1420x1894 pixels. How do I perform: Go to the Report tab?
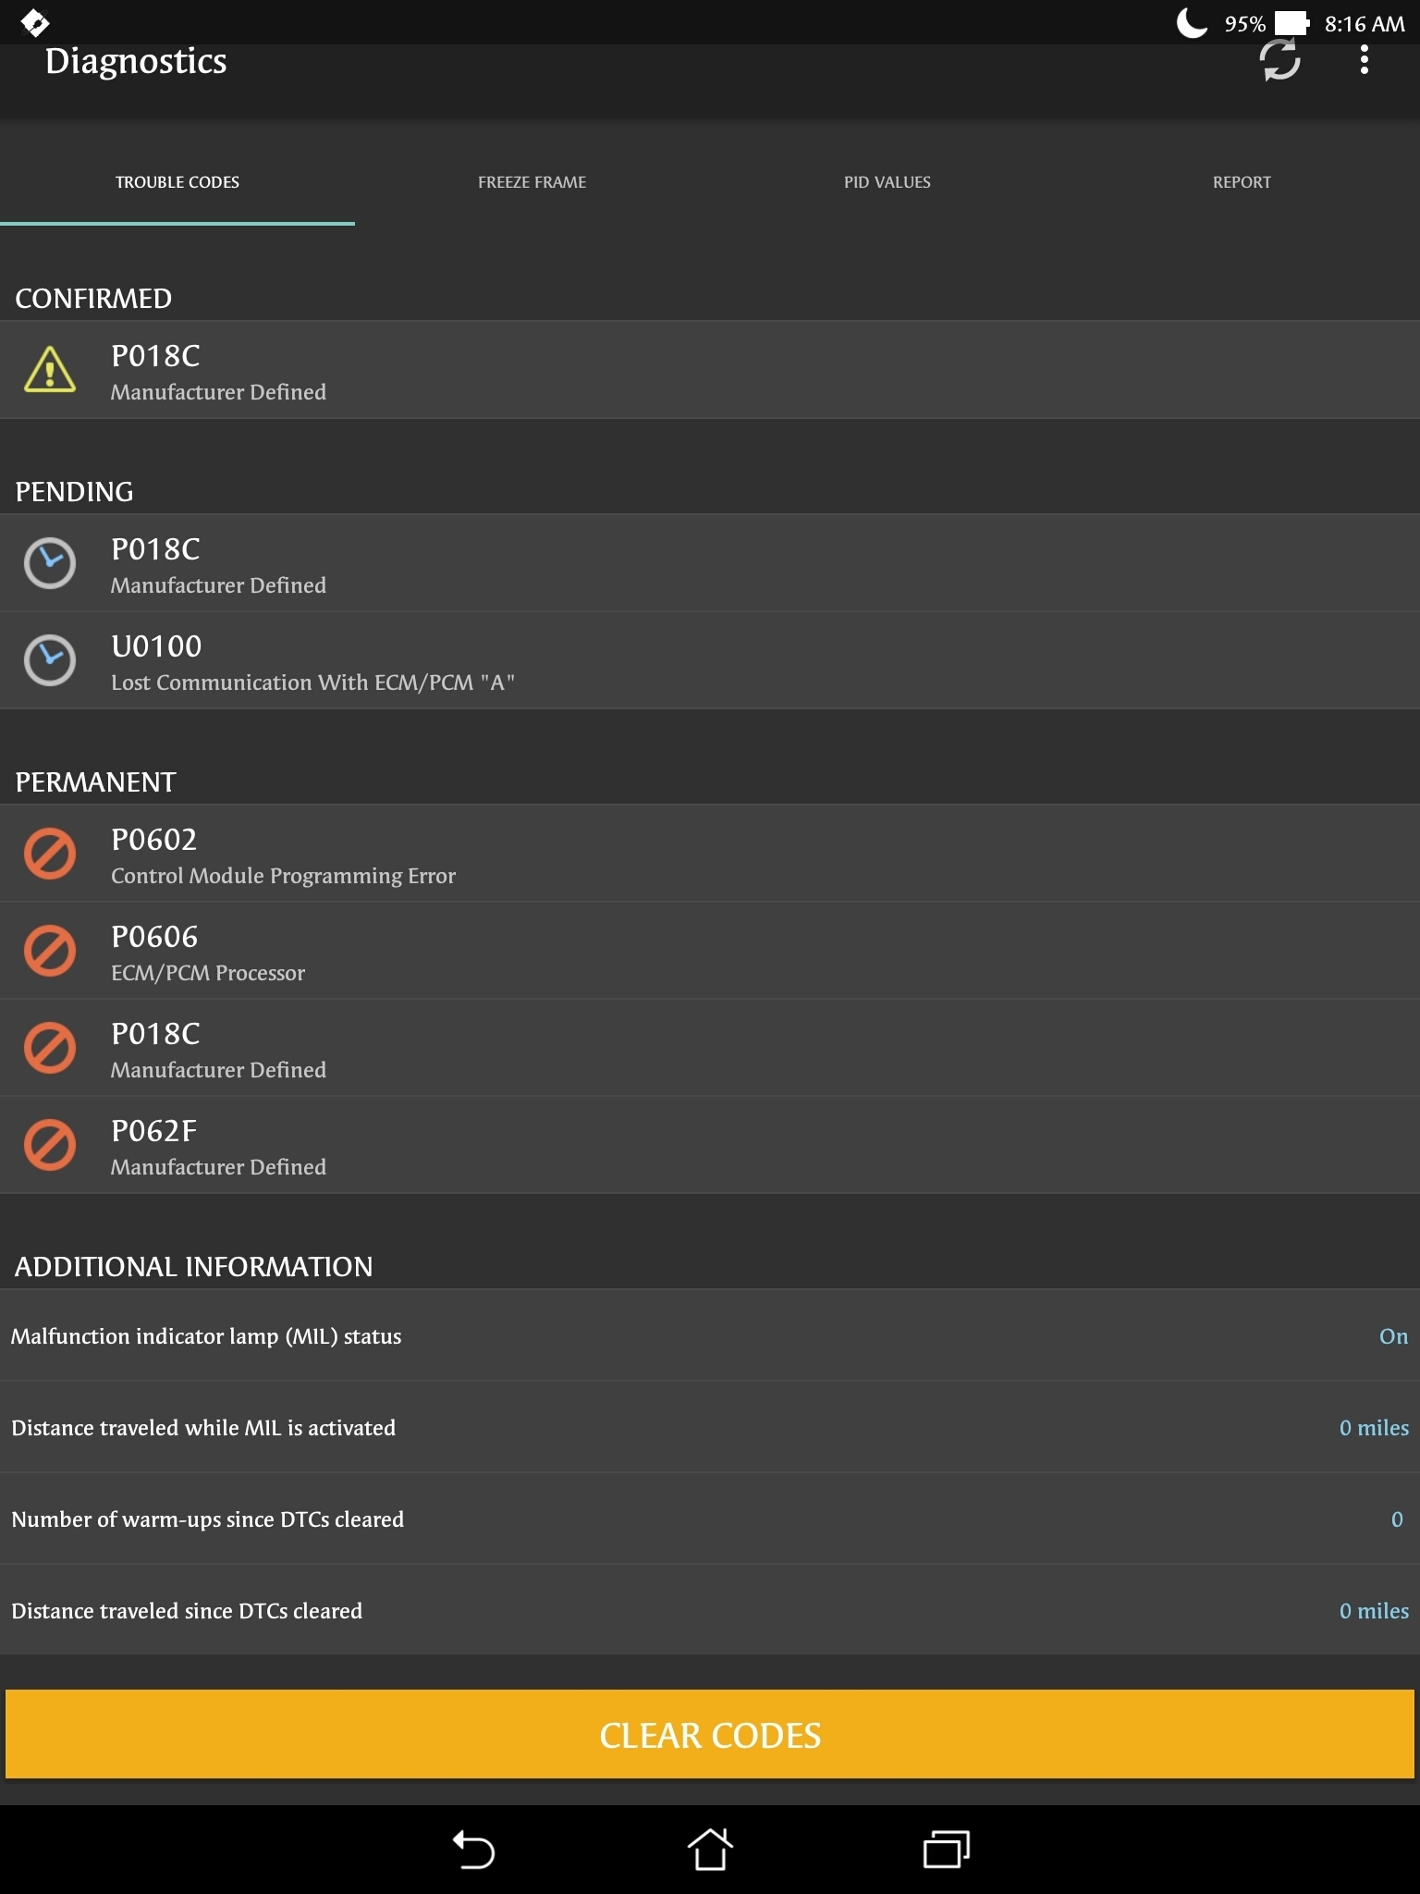tap(1242, 182)
